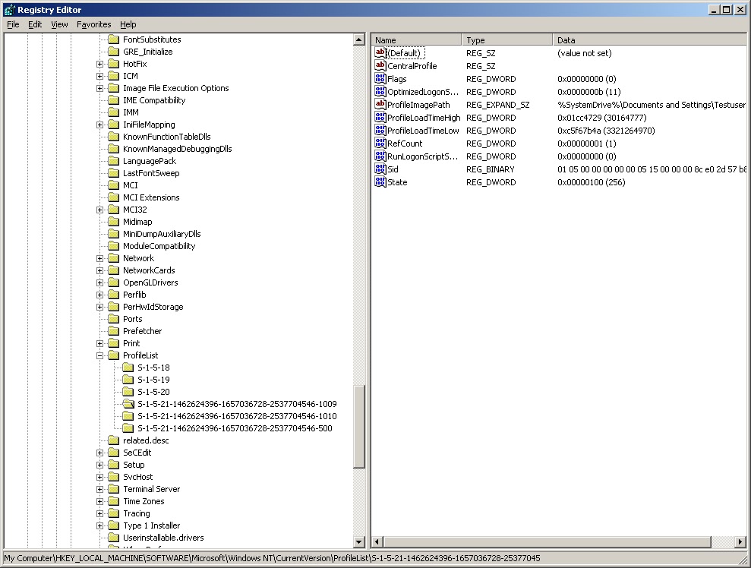Click the string value icon next to ProfileImagePath
The width and height of the screenshot is (751, 568).
[380, 105]
